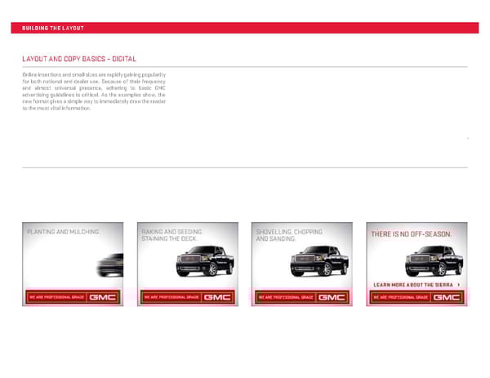Click the arrow after Learn More About the Sierra
490x378 pixels.
459,284
